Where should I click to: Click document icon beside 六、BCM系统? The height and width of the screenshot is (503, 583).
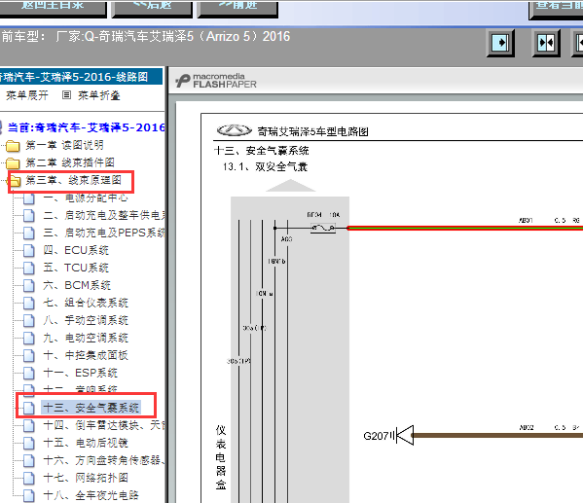pyautogui.click(x=29, y=285)
